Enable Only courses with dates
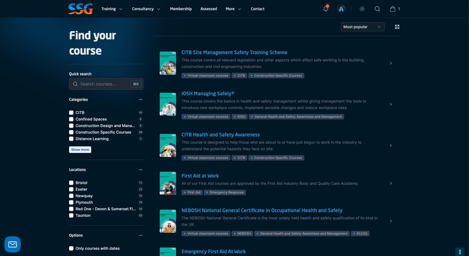The image size is (469, 256). pos(71,248)
